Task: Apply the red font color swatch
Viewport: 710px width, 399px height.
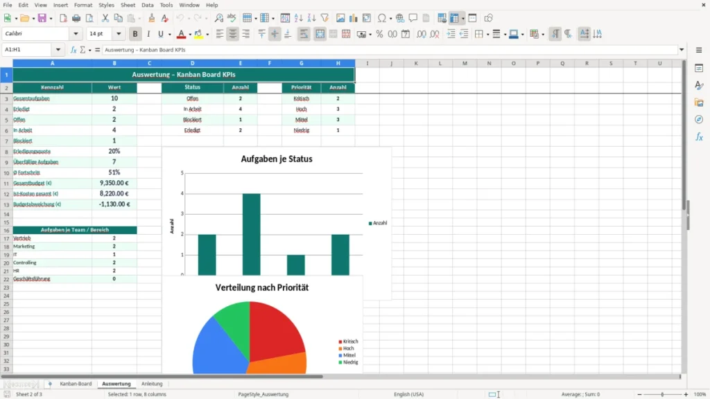Action: pos(181,34)
